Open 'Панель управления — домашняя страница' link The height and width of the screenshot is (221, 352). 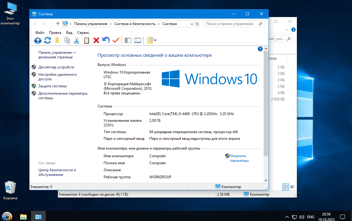(x=57, y=55)
